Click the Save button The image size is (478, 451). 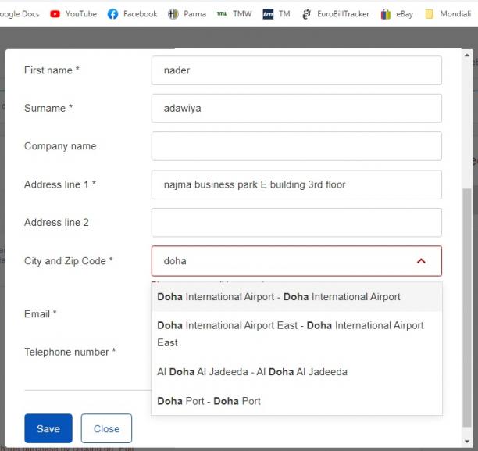point(48,428)
